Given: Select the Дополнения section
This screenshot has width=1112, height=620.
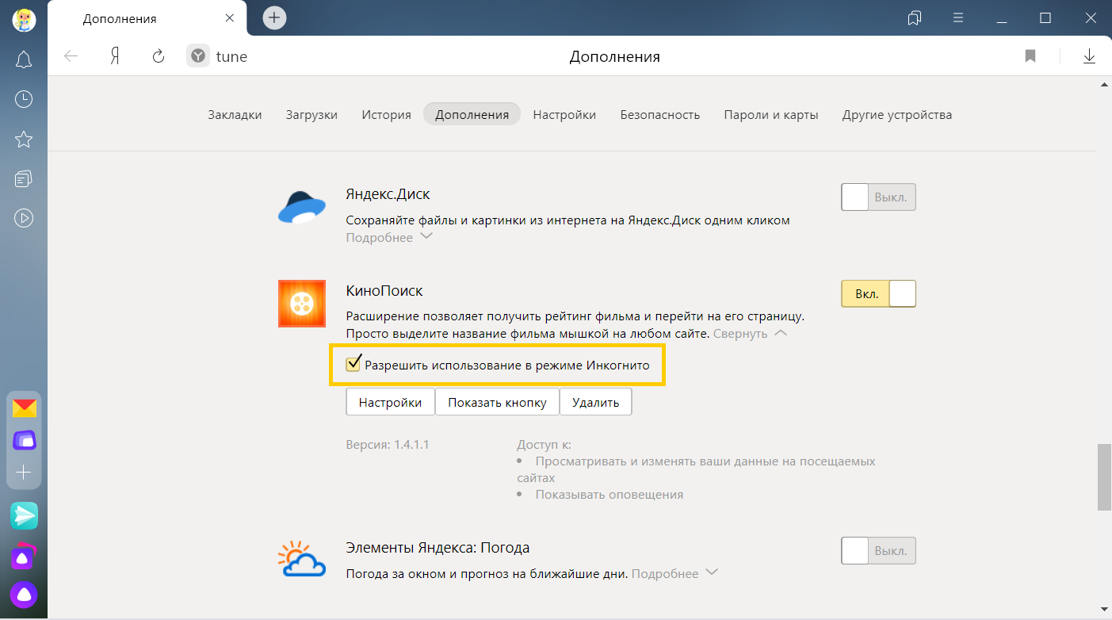Looking at the screenshot, I should coord(472,114).
